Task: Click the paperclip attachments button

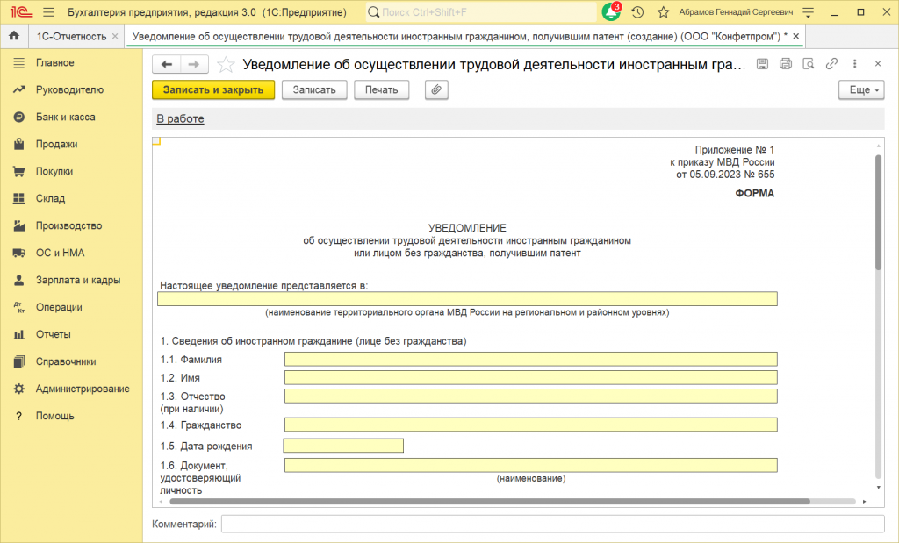Action: coord(436,89)
